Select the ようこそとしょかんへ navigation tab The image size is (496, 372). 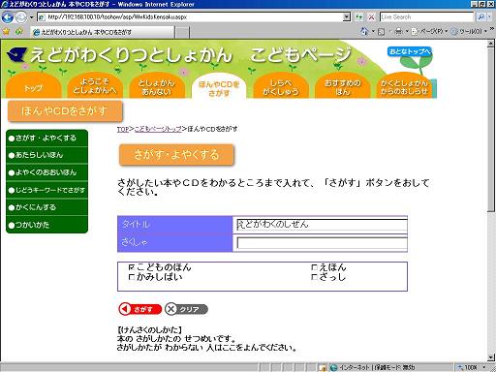(95, 86)
